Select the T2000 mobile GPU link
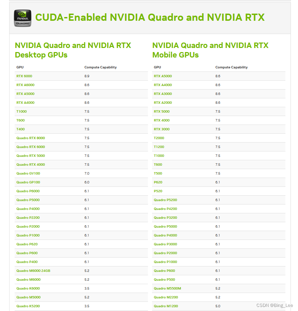298x311 pixels. pyautogui.click(x=159, y=138)
